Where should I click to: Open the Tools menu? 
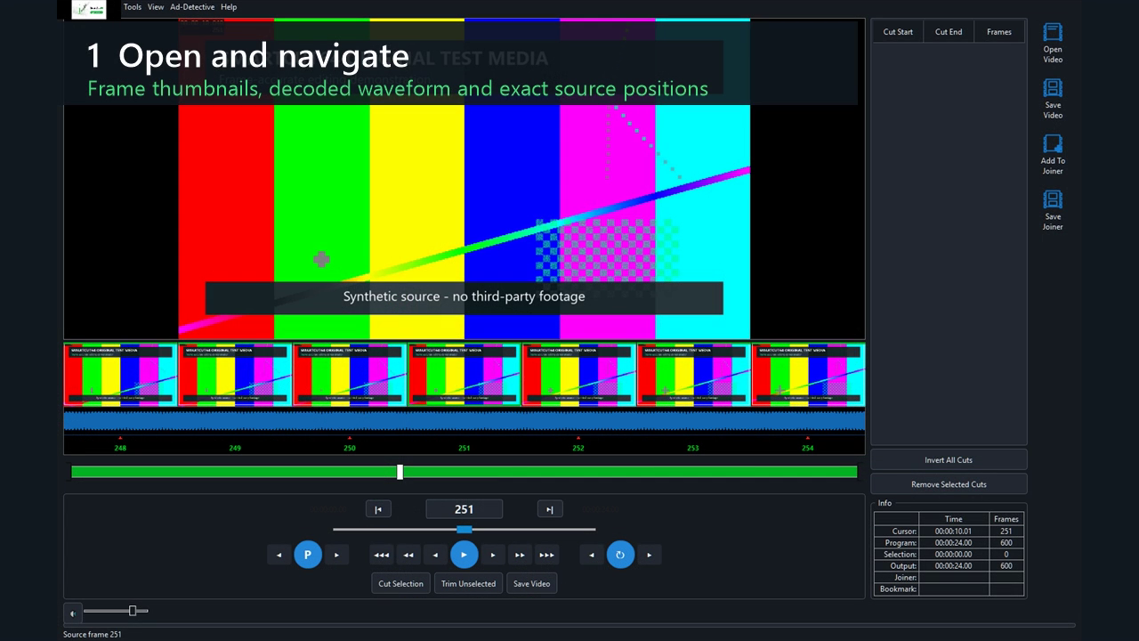click(133, 7)
